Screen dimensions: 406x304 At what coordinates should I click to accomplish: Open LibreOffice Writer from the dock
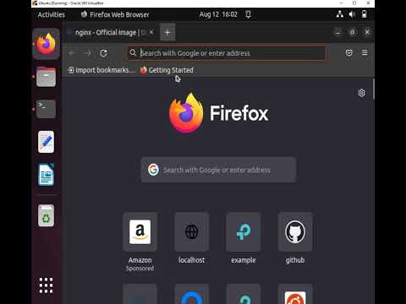pyautogui.click(x=46, y=175)
